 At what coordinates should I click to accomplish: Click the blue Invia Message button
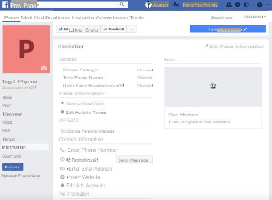(227, 29)
